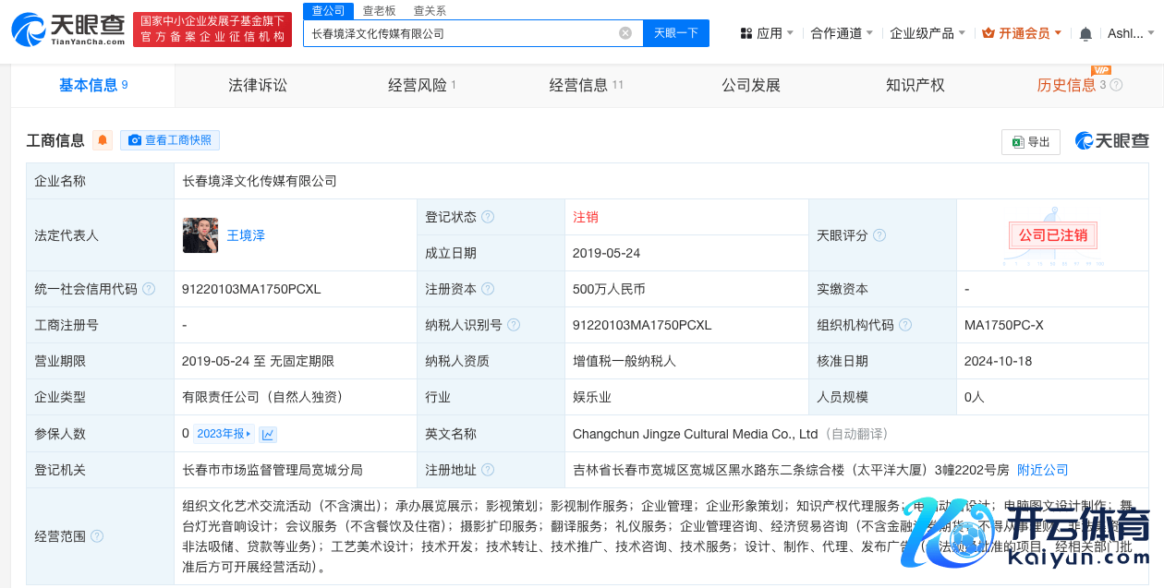This screenshot has height=588, width=1164.
Task: Click the TianYanCha logo
Action: pos(68,30)
